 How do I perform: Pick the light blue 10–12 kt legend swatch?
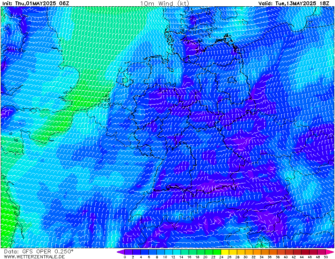point(169,252)
